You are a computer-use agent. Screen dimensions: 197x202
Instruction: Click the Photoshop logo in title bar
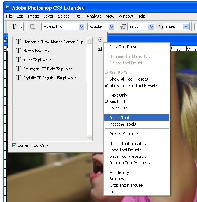8,7
